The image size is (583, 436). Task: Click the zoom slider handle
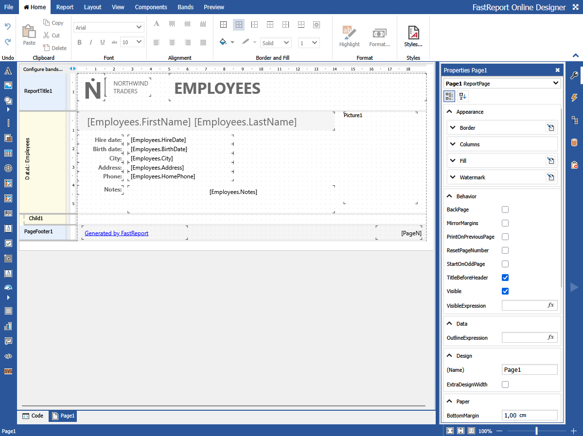click(536, 431)
